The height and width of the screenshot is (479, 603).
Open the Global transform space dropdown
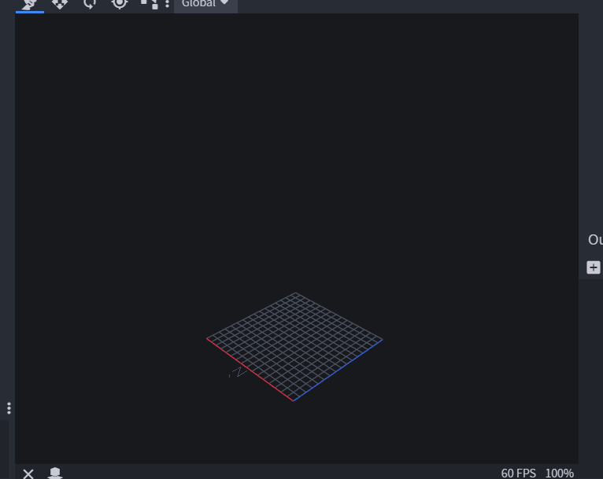pos(205,5)
